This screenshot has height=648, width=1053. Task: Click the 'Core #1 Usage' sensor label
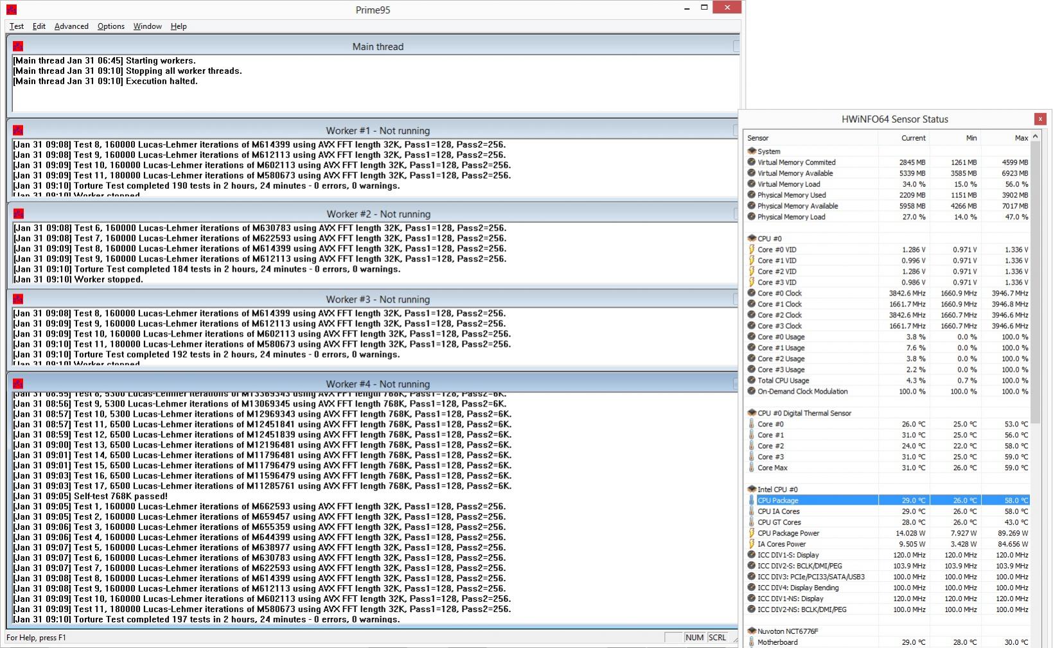point(781,348)
